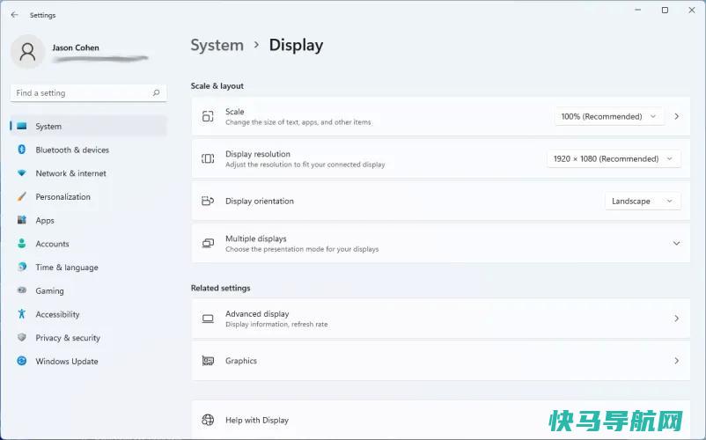This screenshot has height=440, width=706.
Task: Open Advanced display settings
Action: click(441, 319)
